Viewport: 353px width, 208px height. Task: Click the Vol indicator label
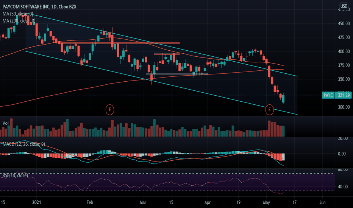5,123
